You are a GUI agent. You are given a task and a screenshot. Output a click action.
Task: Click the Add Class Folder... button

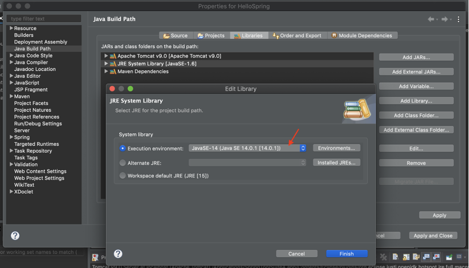click(x=416, y=115)
